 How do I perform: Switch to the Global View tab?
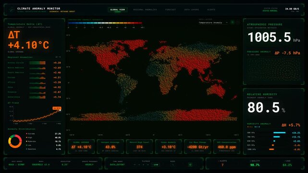pyautogui.click(x=117, y=10)
